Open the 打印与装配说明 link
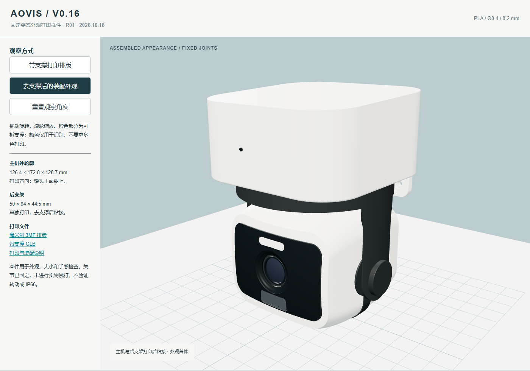Viewport: 530px width, 371px height. (26, 253)
